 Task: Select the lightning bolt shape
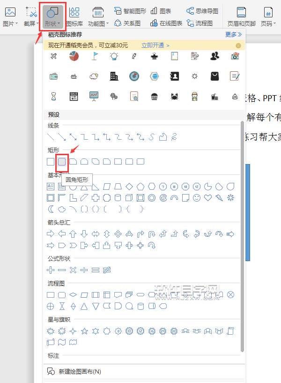[219, 198]
